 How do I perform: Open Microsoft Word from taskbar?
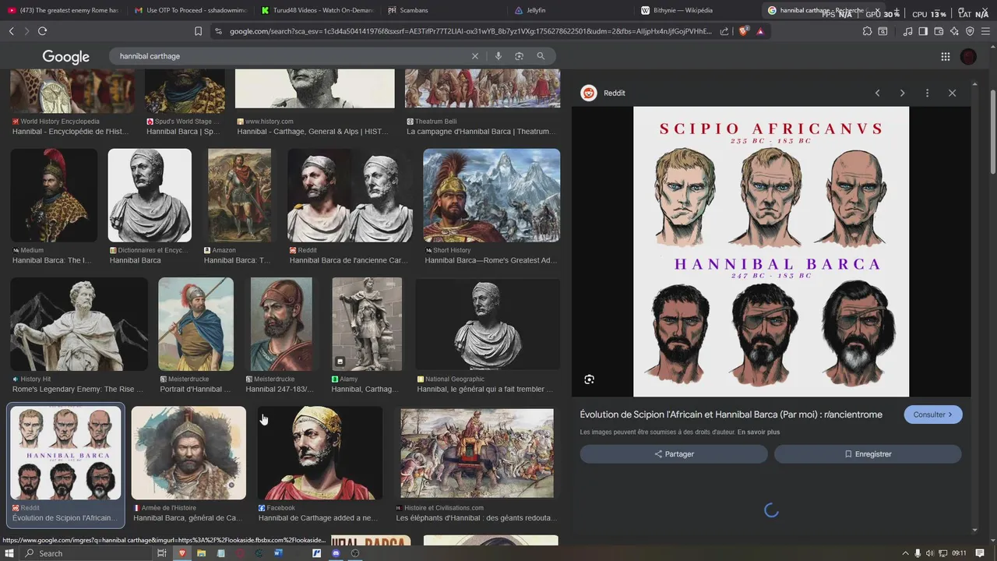[x=278, y=553]
